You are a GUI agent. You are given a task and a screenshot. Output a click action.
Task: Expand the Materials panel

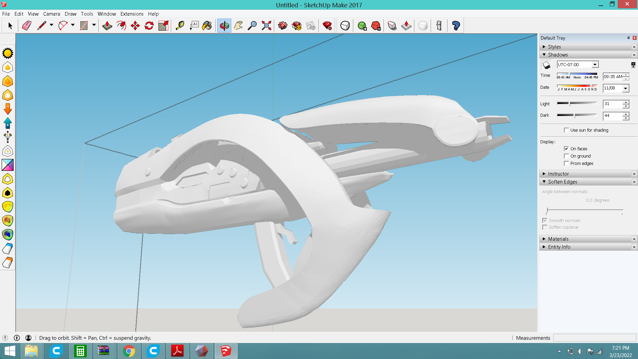(x=558, y=239)
